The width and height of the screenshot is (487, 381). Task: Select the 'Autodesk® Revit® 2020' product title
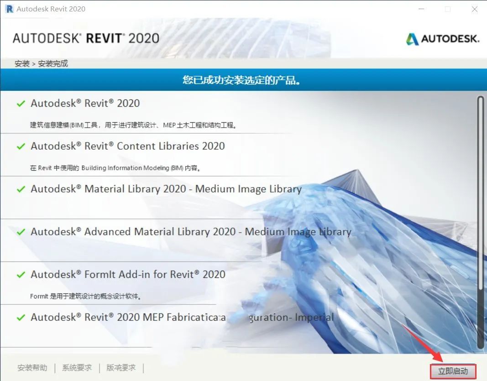point(85,103)
